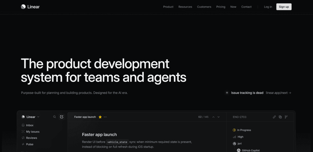This screenshot has width=313, height=152.
Task: Open the Resources menu
Action: click(x=185, y=7)
